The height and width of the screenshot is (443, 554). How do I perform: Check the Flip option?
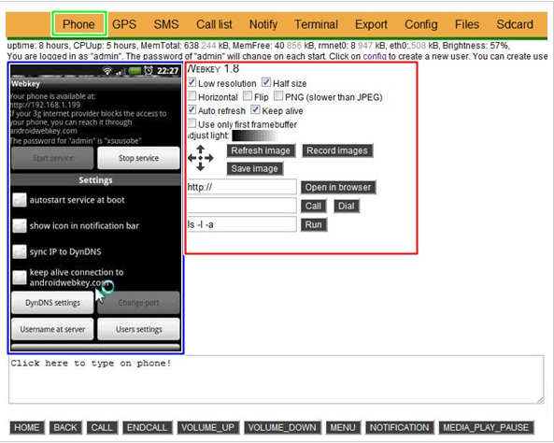[x=248, y=96]
